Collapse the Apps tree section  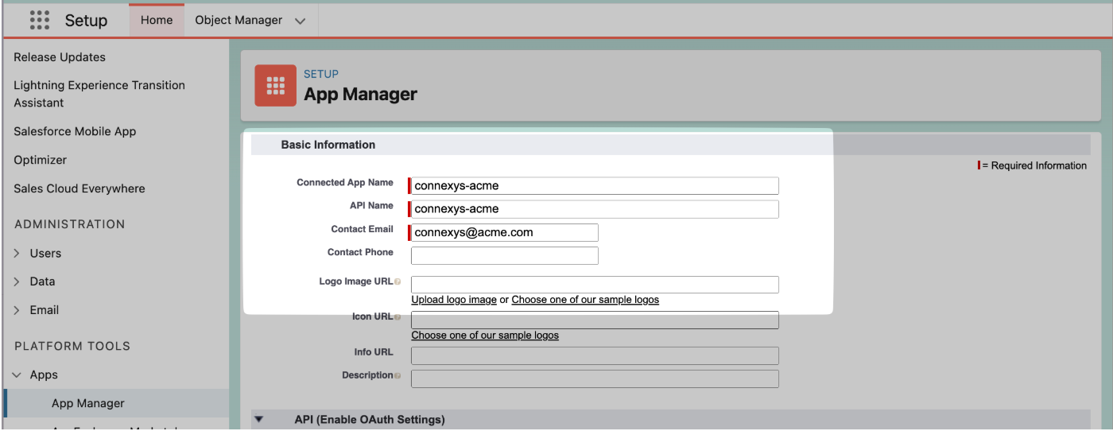pos(17,375)
